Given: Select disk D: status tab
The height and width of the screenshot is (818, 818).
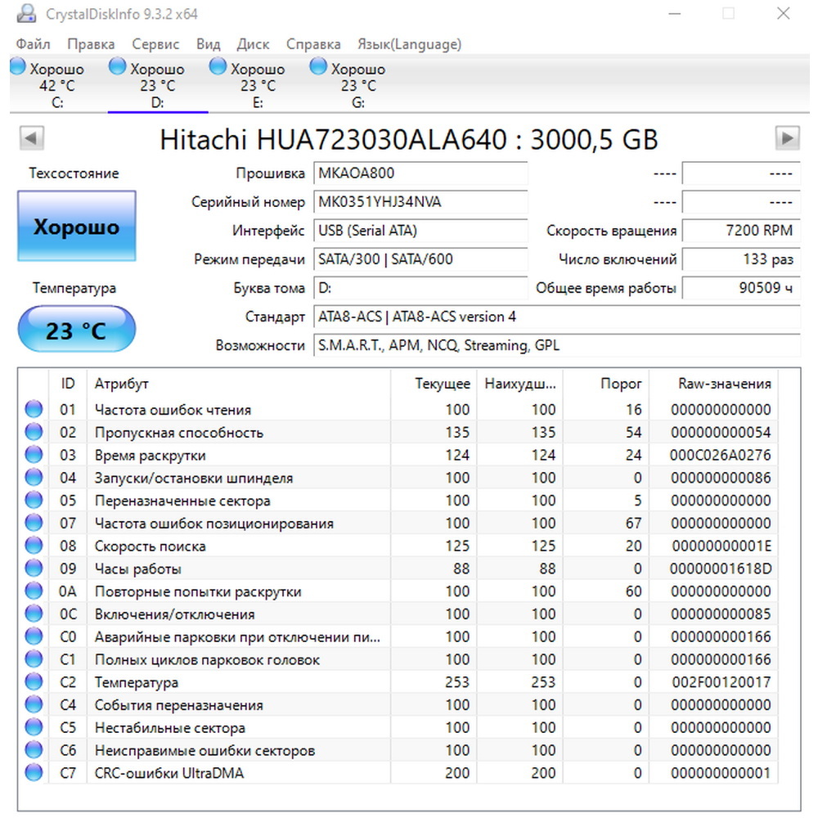Looking at the screenshot, I should [x=158, y=84].
